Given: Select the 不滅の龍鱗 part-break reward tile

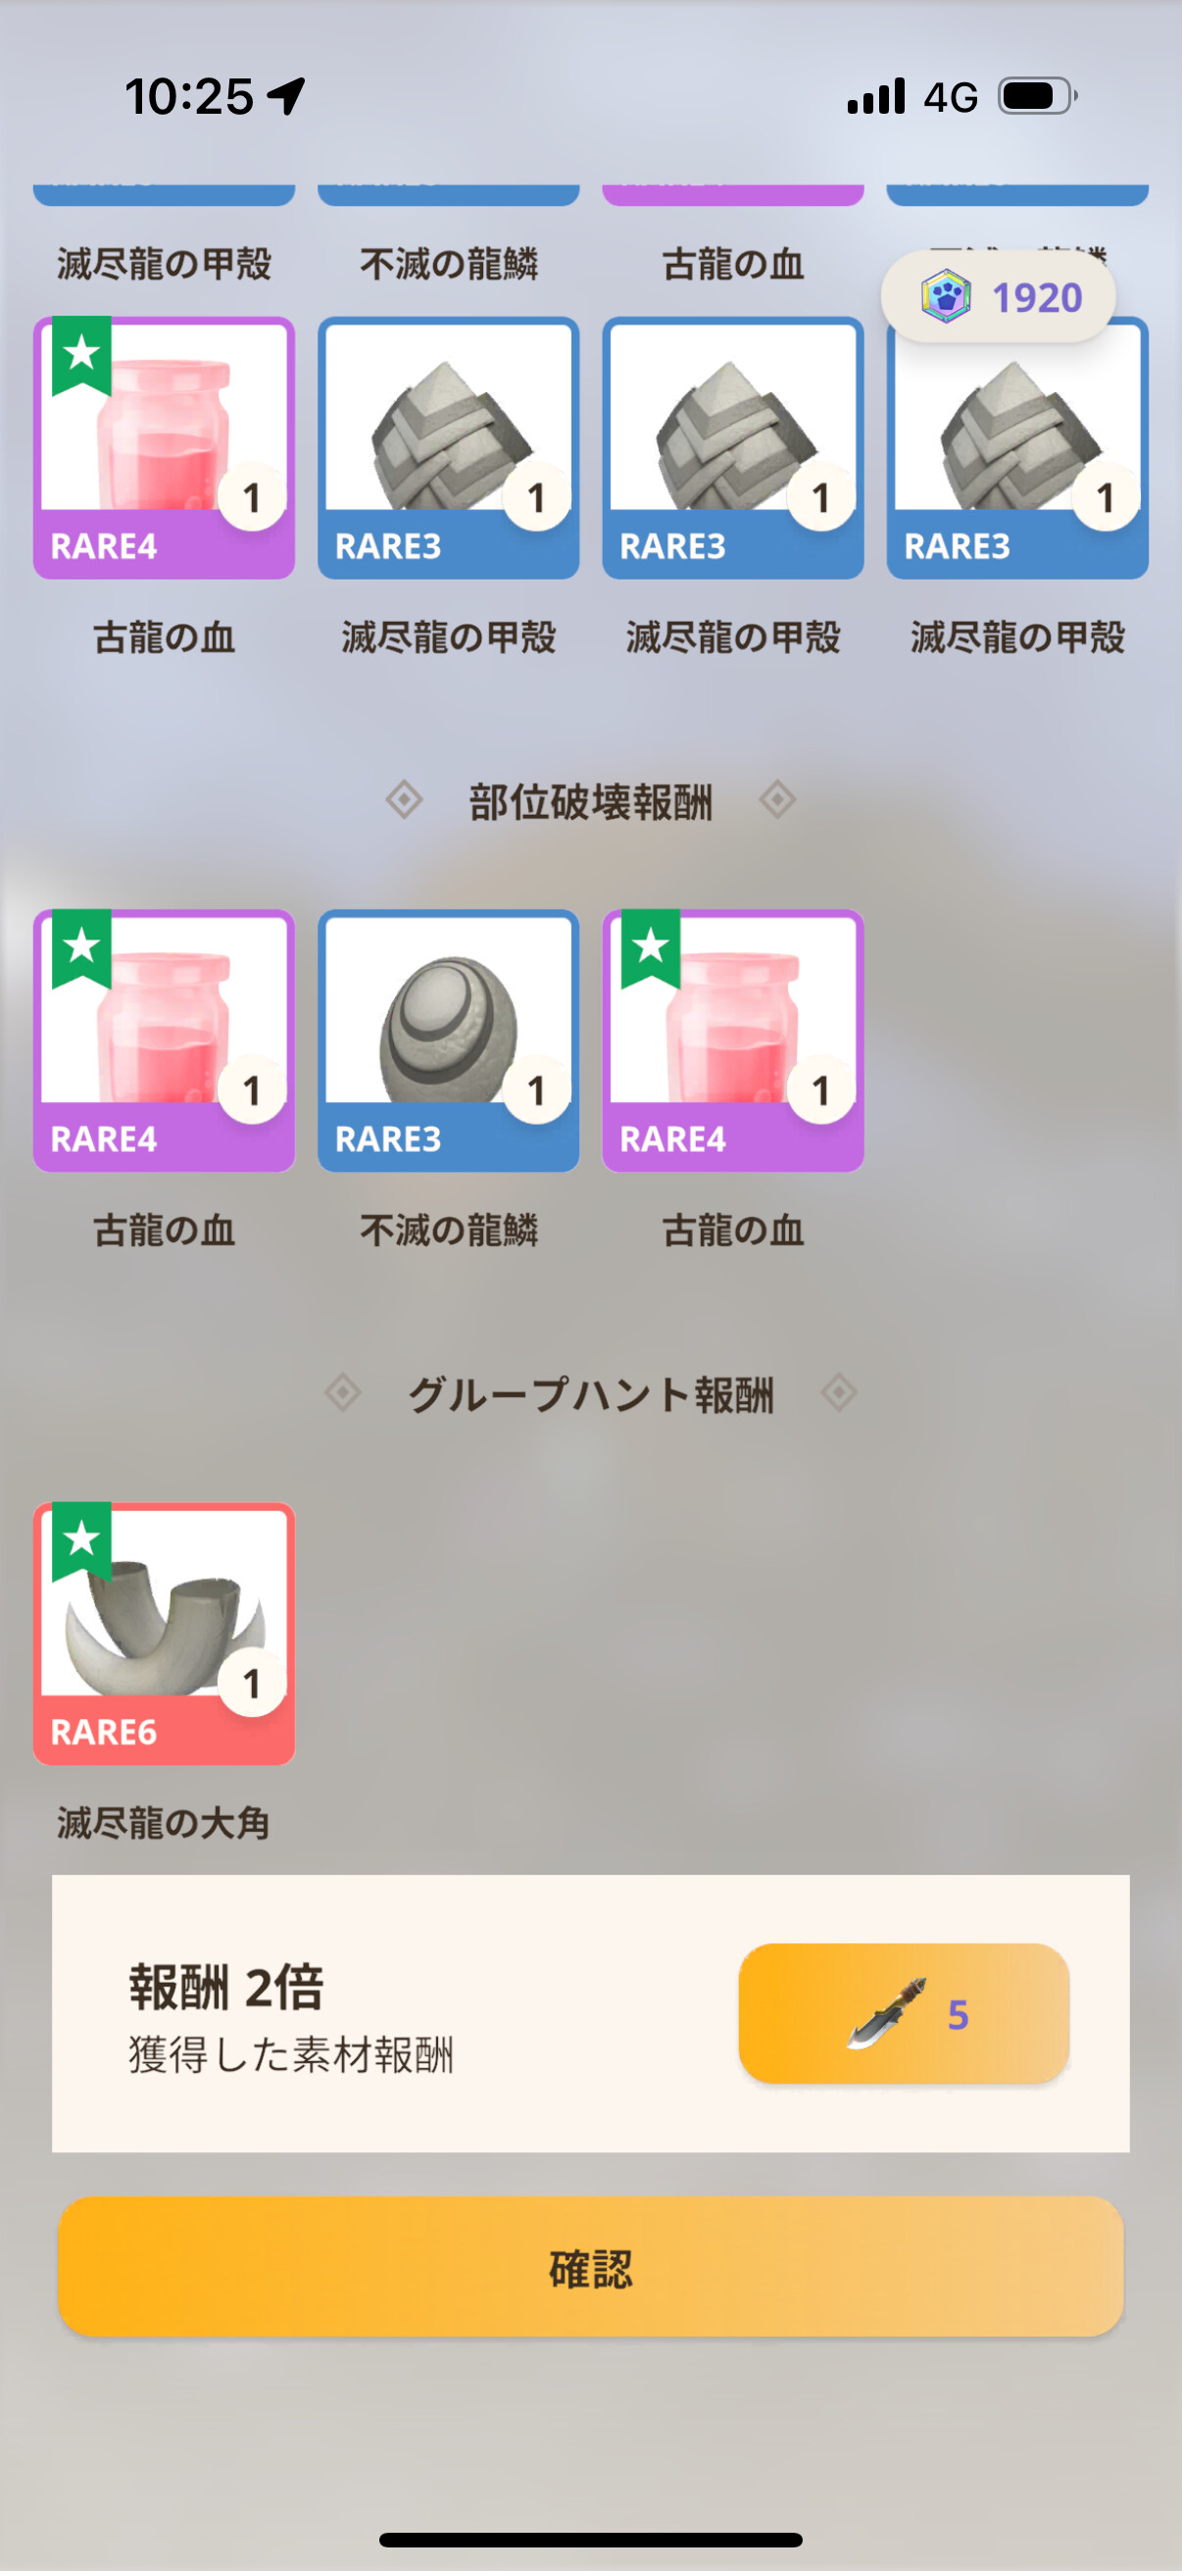Looking at the screenshot, I should coord(449,1040).
